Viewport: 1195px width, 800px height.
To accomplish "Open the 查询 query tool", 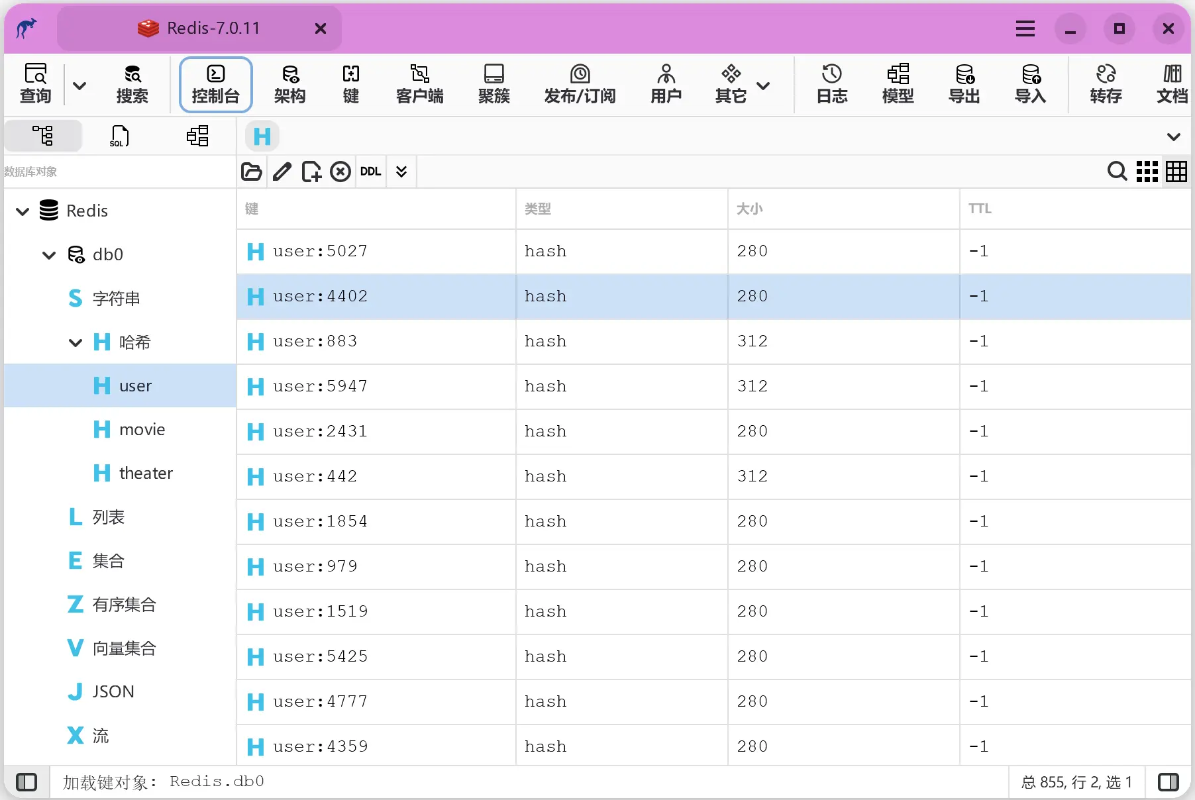I will pos(35,84).
